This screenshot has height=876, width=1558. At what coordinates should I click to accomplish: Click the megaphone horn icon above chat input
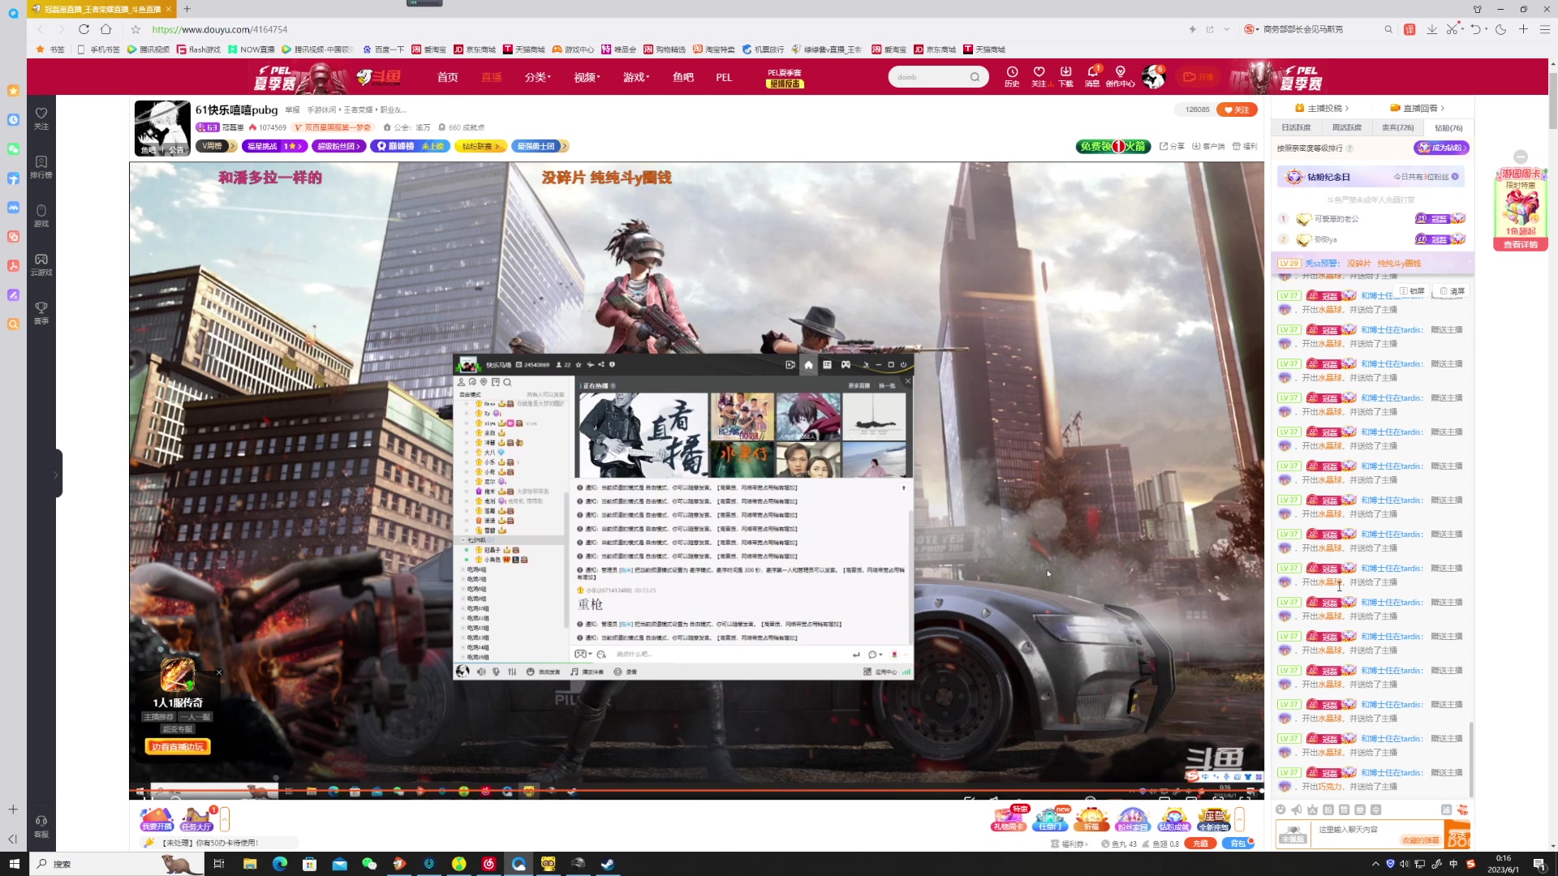[1297, 809]
